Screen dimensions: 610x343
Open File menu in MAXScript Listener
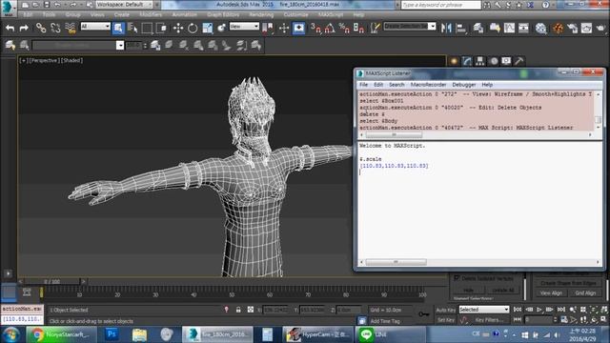click(363, 85)
